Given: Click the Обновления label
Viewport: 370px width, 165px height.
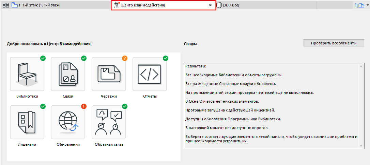Looking at the screenshot, I should [68, 144].
